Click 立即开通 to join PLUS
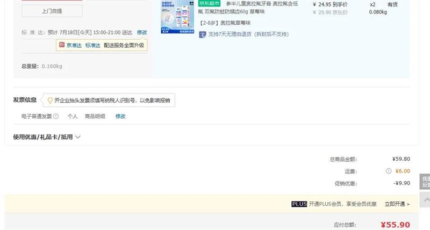The height and width of the screenshot is (230, 430). tap(397, 204)
